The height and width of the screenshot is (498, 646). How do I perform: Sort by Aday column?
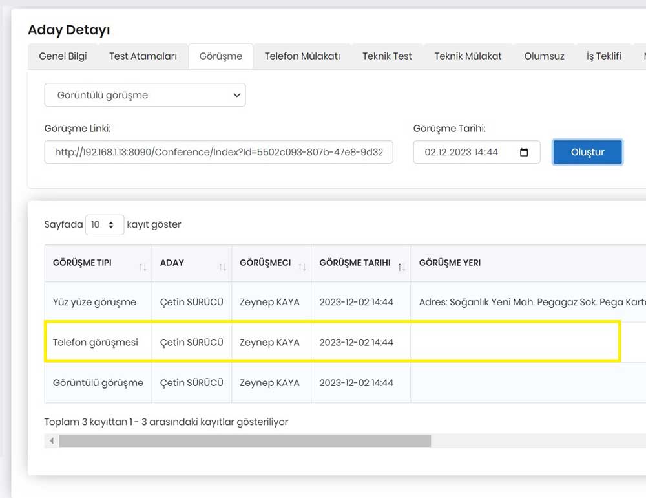coord(192,263)
